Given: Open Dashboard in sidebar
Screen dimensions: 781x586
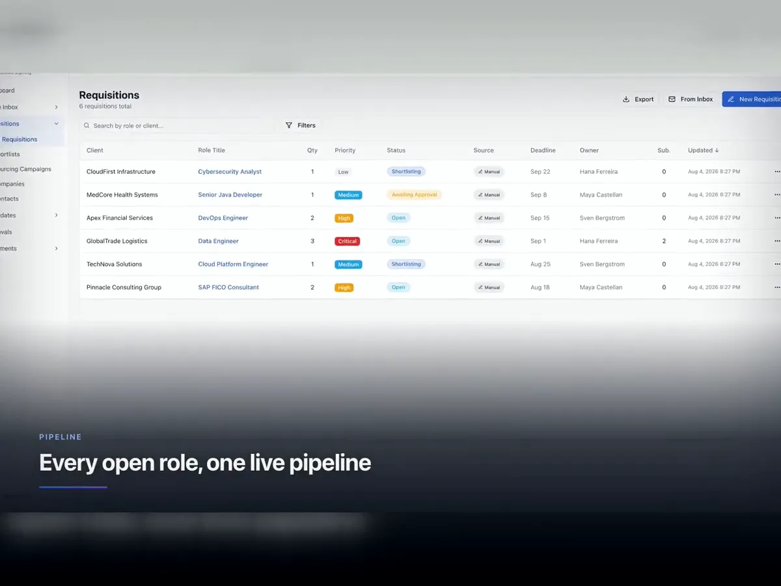Looking at the screenshot, I should click(x=7, y=91).
